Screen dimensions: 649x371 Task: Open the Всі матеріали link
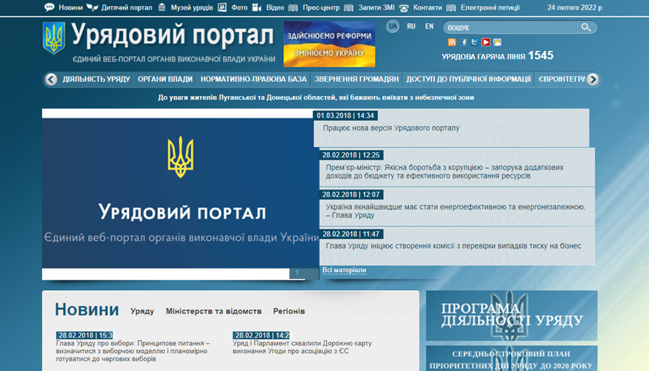pyautogui.click(x=344, y=270)
